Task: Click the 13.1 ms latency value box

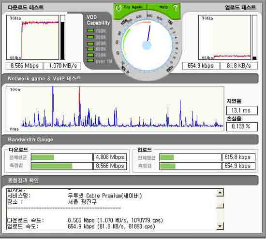Action: [242, 111]
